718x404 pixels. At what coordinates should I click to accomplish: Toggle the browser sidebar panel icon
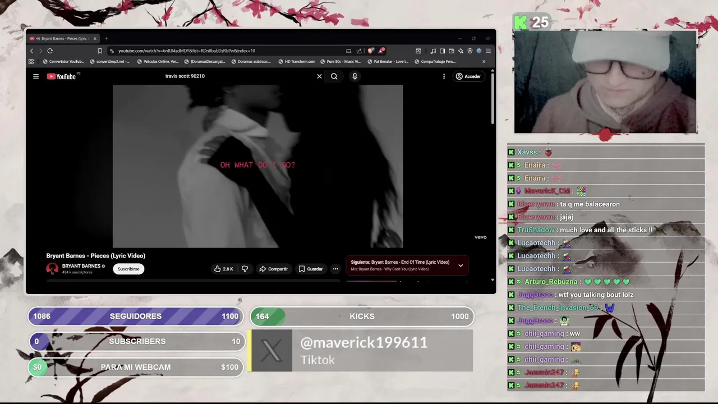(442, 50)
